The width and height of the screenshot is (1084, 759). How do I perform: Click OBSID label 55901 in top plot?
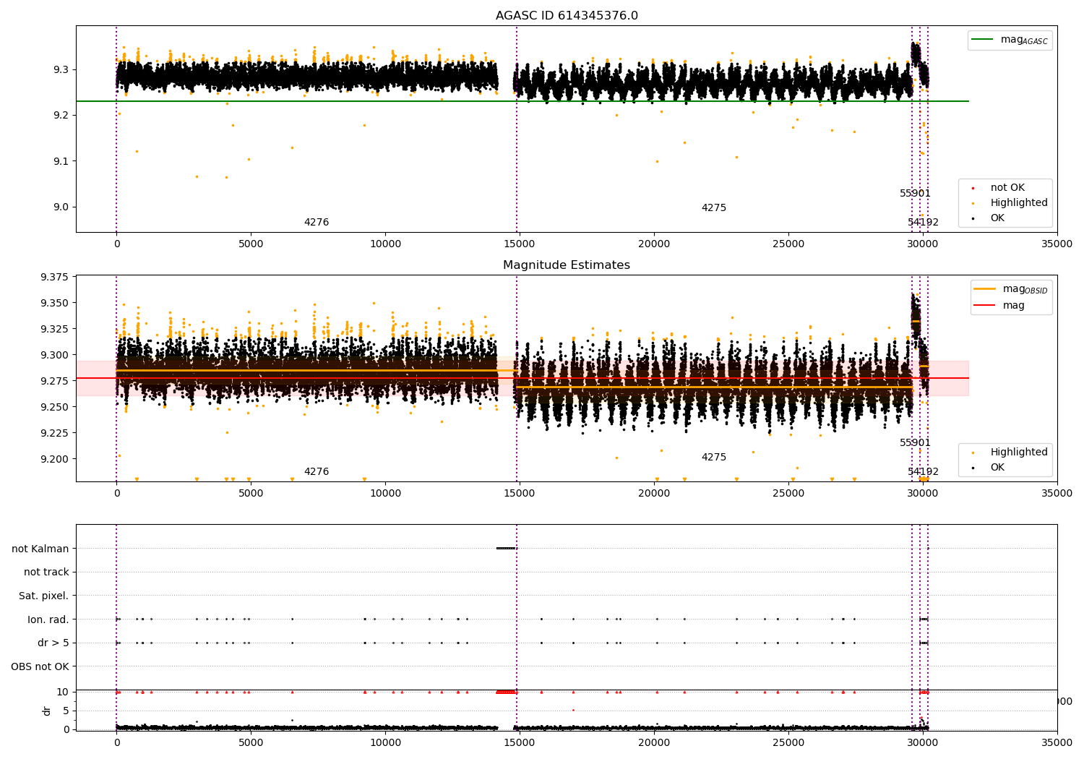(x=915, y=194)
